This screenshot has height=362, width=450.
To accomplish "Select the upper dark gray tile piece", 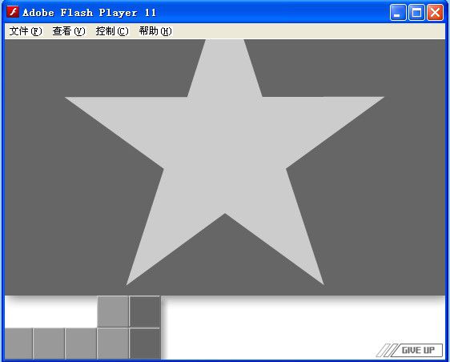I will 145,312.
